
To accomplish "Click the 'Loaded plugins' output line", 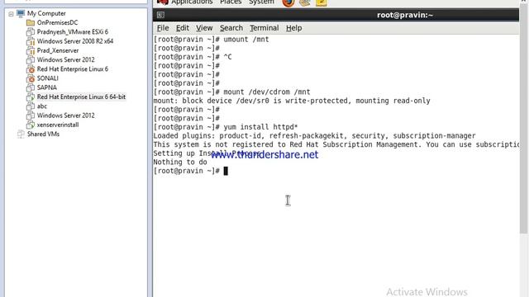I will (314, 135).
